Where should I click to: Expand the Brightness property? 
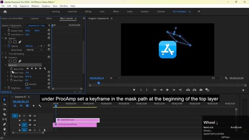click(x=5, y=87)
